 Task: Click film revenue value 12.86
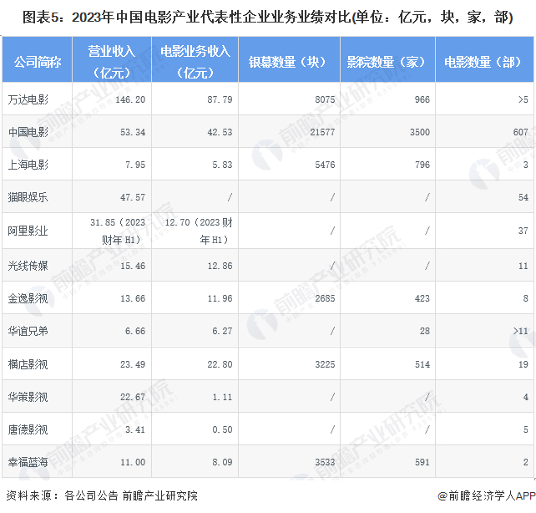[220, 266]
